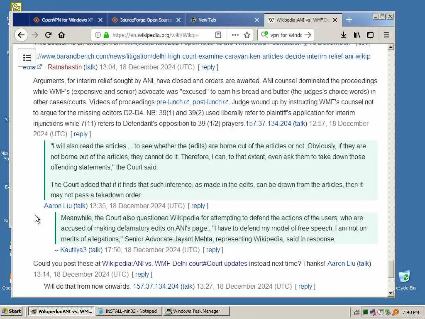The image size is (425, 319).
Task: Reload the Wikipedia page
Action: 48,35
